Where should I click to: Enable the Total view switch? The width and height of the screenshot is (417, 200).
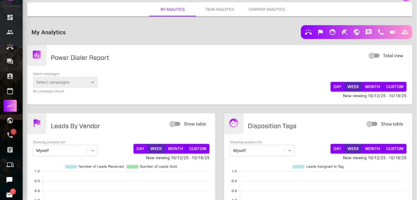(x=374, y=56)
